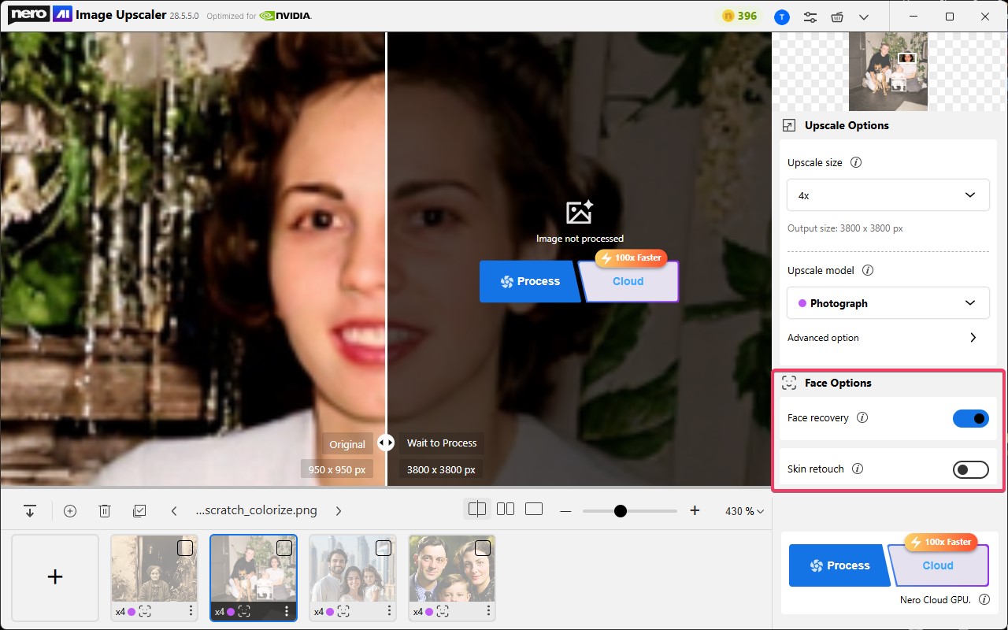Click the circled plus add icon

pyautogui.click(x=70, y=510)
